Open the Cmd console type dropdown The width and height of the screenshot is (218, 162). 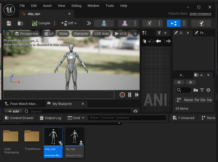pos(76,118)
